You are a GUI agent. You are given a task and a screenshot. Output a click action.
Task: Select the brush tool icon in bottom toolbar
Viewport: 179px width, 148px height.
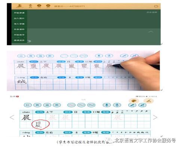[x=132, y=105]
